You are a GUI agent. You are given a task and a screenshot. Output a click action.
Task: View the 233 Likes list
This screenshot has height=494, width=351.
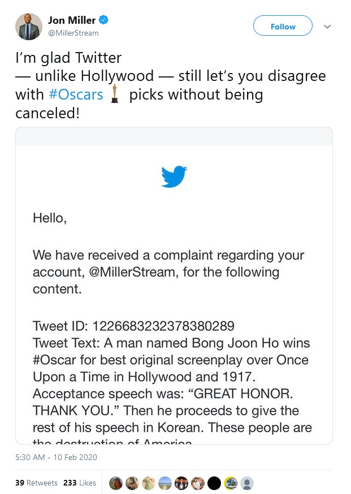point(79,483)
